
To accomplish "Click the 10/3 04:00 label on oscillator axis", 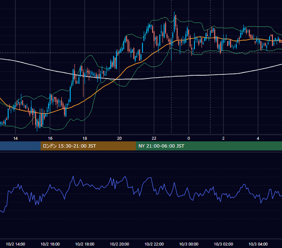I will tap(258, 244).
